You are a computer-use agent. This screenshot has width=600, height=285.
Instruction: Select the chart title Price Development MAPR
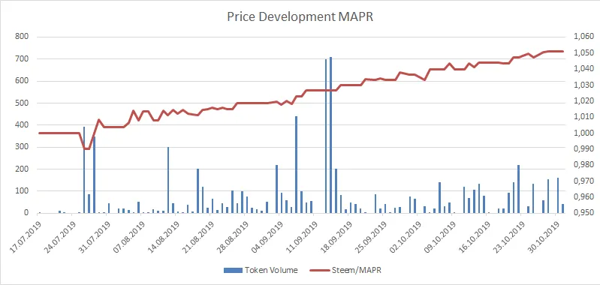click(300, 17)
